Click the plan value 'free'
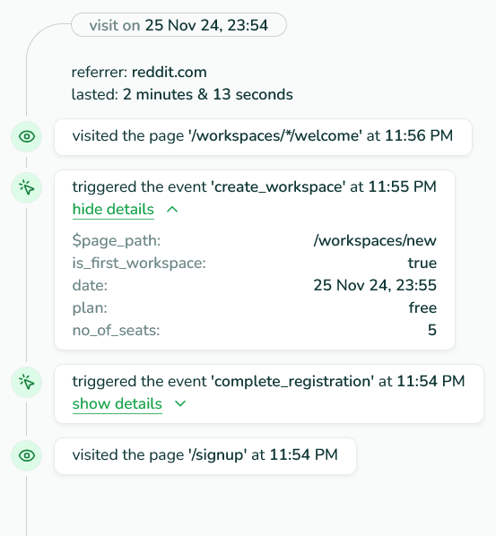The height and width of the screenshot is (536, 496). [x=422, y=307]
